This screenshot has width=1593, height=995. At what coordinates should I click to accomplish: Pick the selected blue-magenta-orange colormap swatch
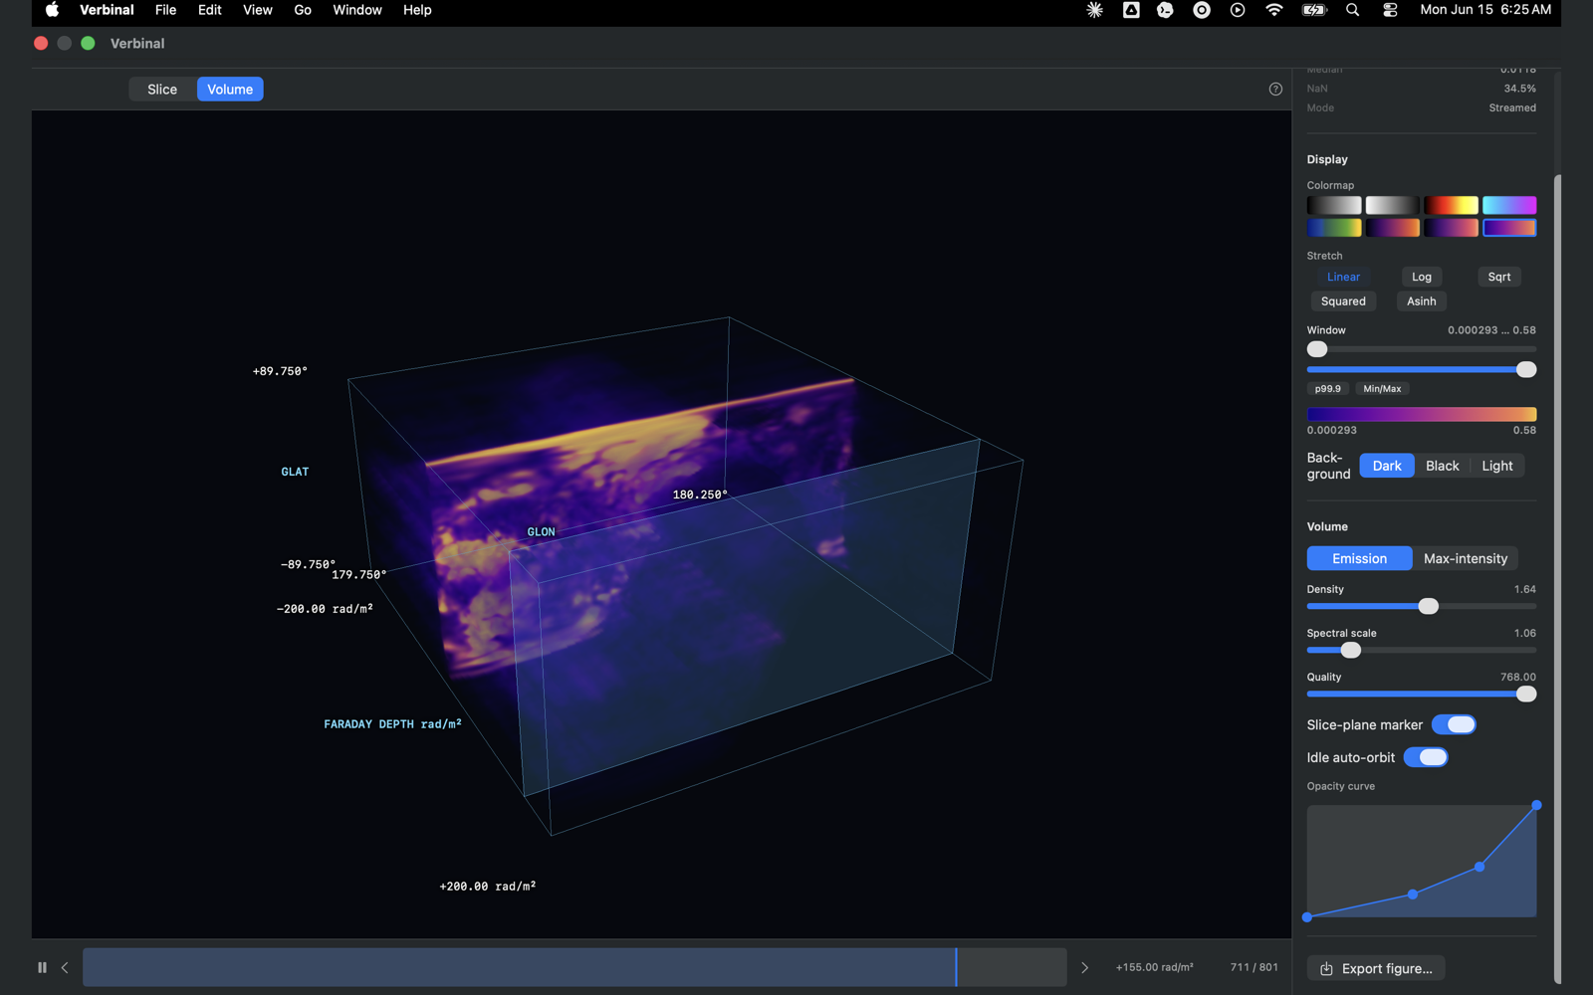[1509, 228]
